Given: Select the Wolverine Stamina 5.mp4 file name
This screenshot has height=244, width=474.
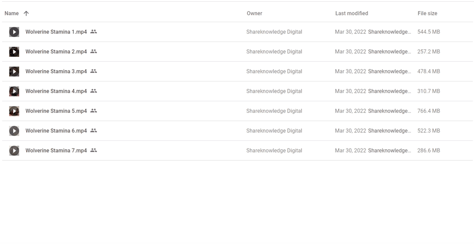Looking at the screenshot, I should 56,111.
